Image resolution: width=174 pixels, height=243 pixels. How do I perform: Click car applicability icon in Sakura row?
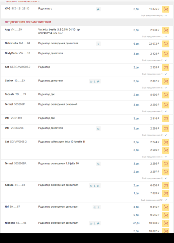[98, 186]
